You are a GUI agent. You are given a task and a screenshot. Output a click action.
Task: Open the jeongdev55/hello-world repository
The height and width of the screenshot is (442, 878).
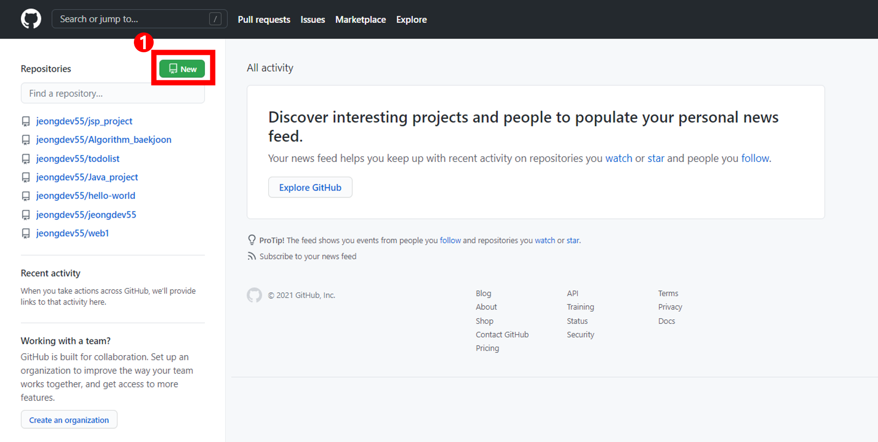click(86, 196)
